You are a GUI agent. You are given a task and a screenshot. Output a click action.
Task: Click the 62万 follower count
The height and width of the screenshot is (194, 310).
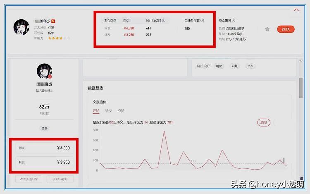(x=44, y=107)
